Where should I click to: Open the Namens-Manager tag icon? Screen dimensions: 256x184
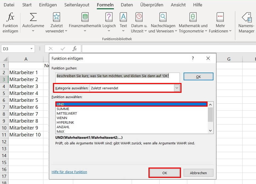click(x=247, y=17)
